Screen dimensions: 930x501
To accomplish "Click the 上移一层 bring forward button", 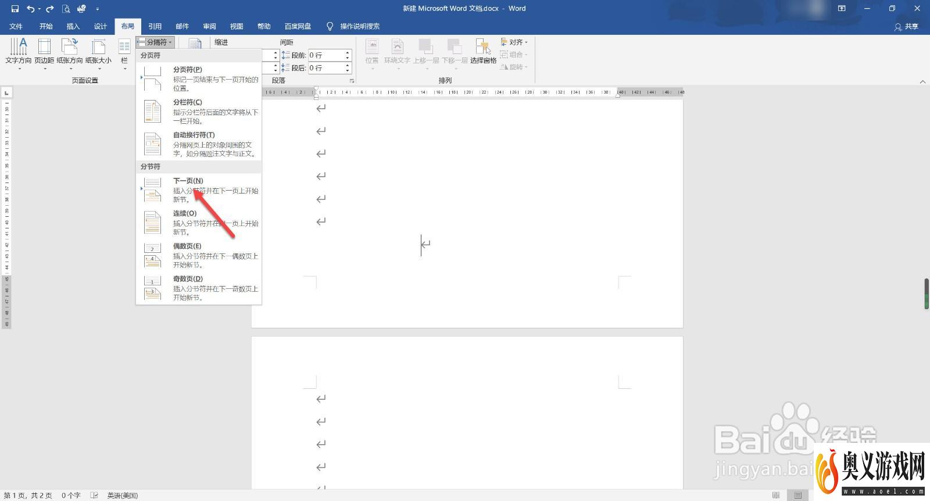I will [x=426, y=53].
